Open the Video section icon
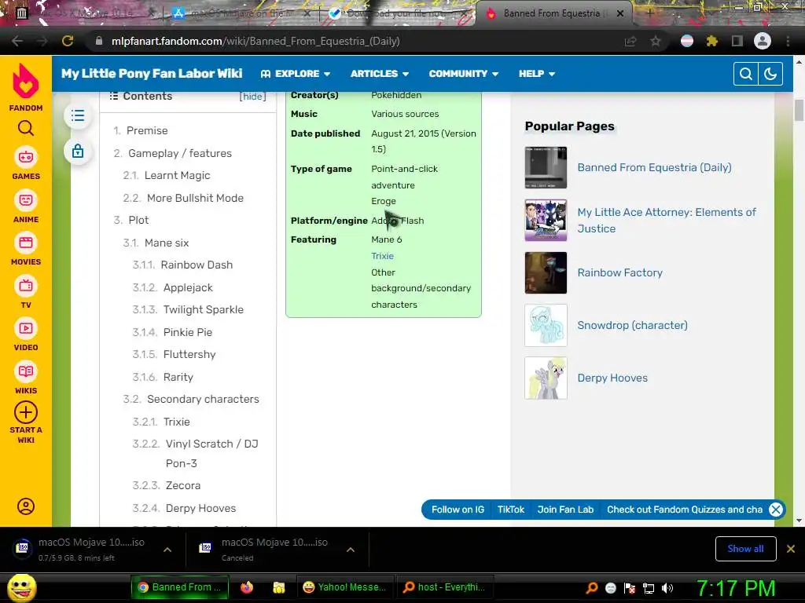 coord(26,328)
